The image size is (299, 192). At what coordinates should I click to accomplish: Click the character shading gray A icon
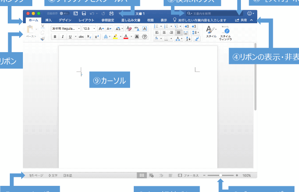(x=137, y=37)
